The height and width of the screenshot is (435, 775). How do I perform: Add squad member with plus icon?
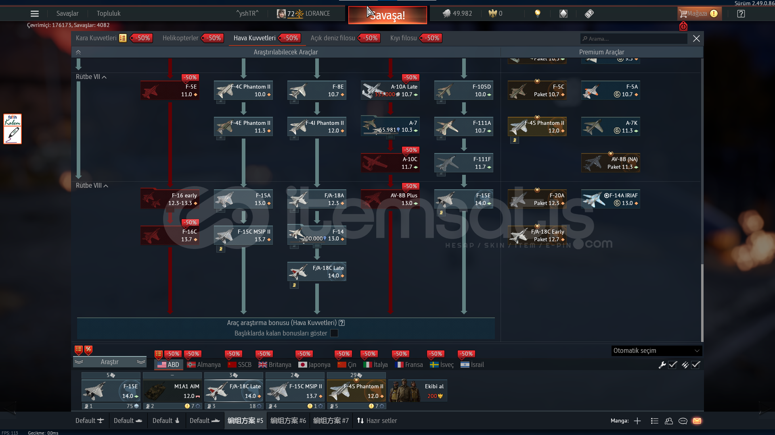pos(637,421)
